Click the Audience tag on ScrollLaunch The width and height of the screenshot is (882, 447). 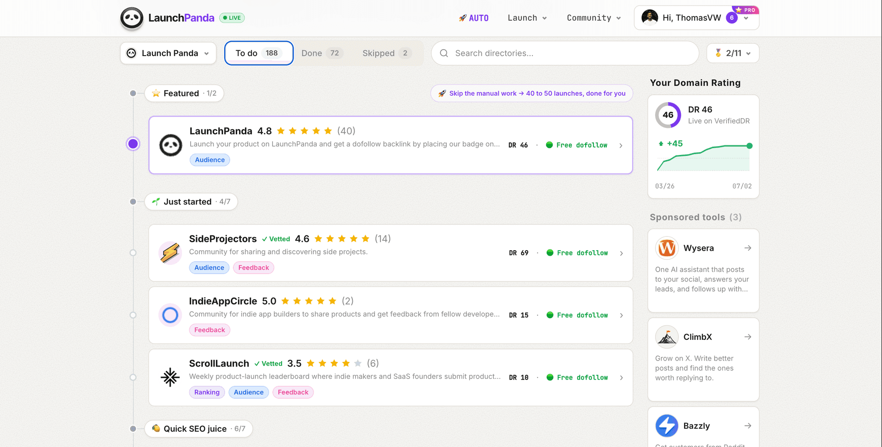tap(249, 392)
